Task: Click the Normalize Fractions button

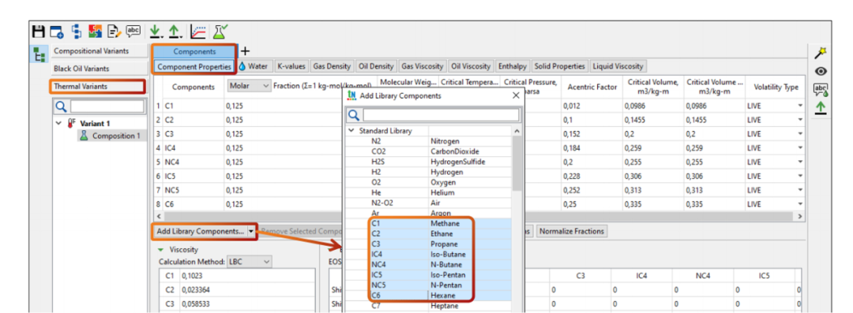Action: [x=572, y=231]
